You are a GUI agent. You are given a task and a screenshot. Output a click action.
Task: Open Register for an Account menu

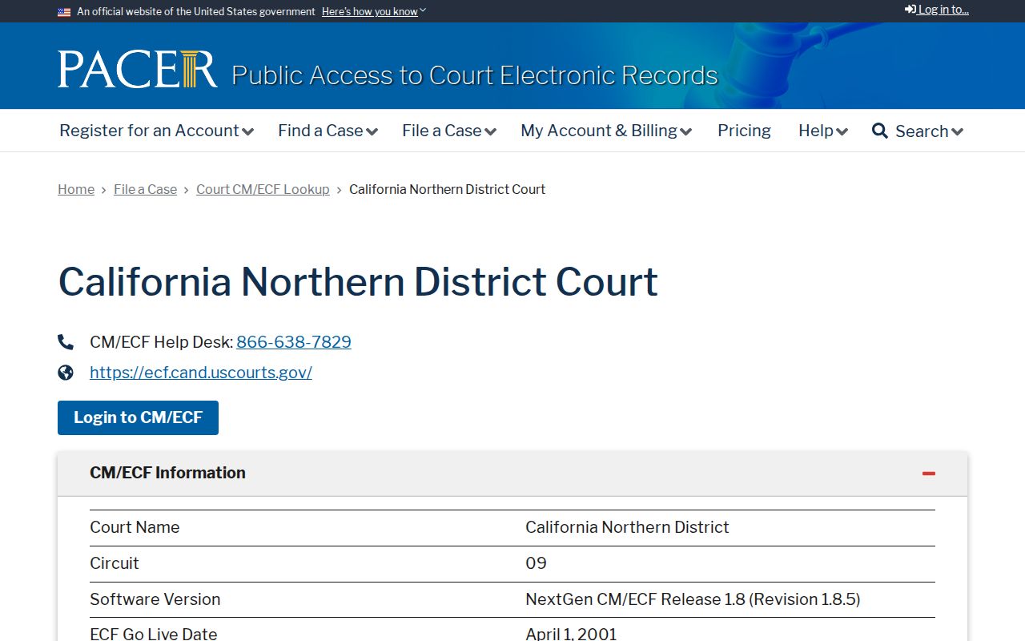pos(156,131)
